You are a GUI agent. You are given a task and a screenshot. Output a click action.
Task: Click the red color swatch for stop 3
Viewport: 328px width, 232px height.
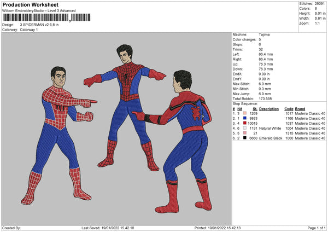(245, 123)
